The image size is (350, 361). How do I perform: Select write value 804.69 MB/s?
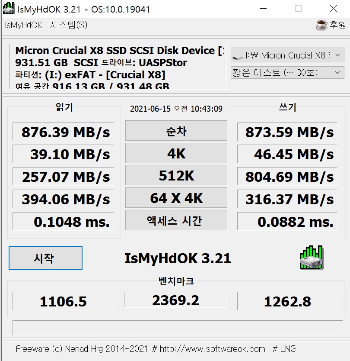[287, 176]
